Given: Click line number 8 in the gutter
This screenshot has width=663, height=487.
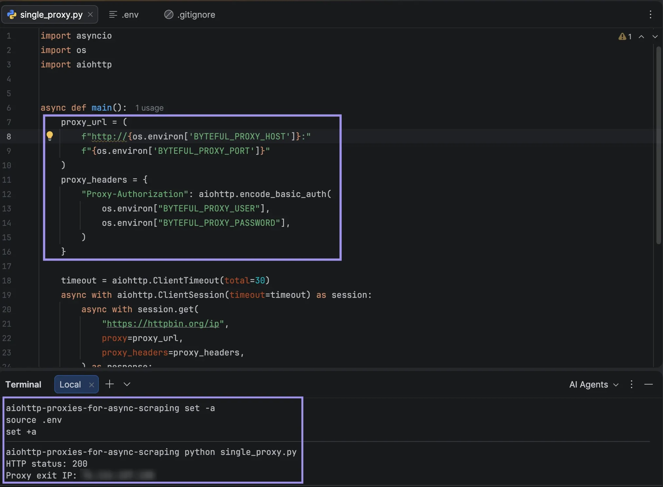Looking at the screenshot, I should coord(9,136).
